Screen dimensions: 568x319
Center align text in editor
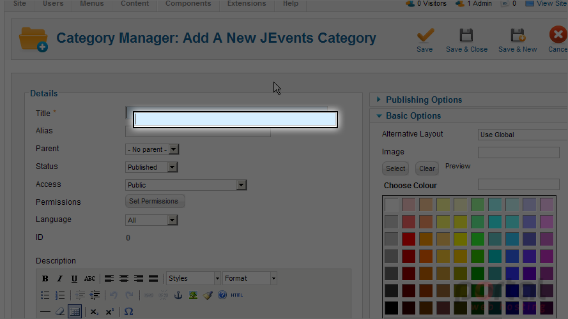coord(124,279)
